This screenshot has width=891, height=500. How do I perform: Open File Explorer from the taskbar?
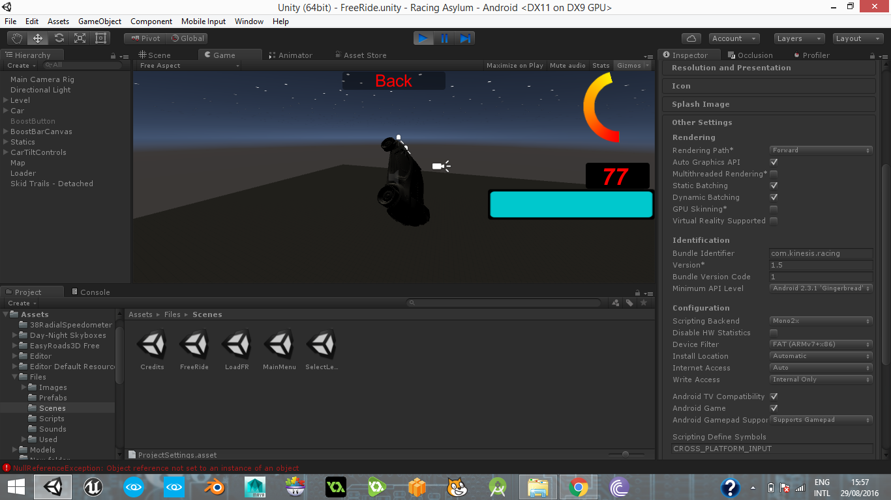[x=538, y=487]
